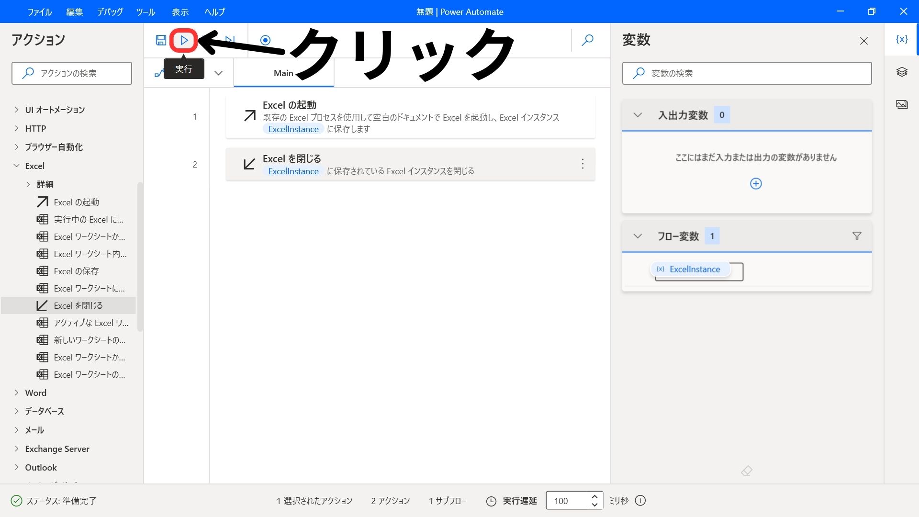
Task: Open the subflows dropdown chevron
Action: pyautogui.click(x=218, y=73)
